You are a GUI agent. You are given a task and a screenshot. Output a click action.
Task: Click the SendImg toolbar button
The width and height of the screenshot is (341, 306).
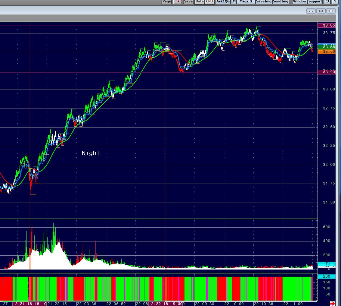281,2
